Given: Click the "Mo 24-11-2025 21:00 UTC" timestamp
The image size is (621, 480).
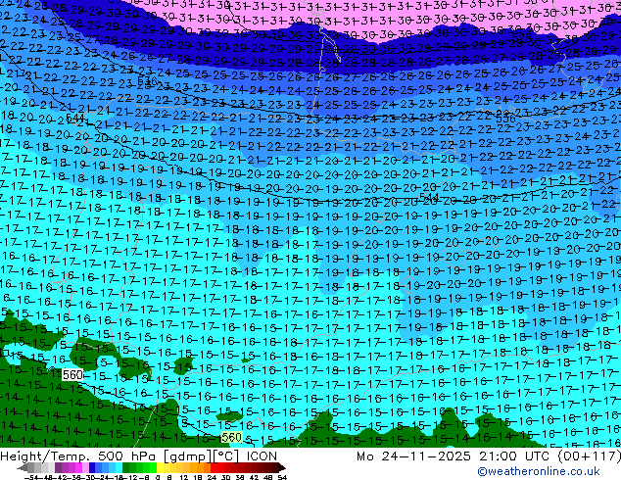Looking at the screenshot, I should click(x=455, y=456).
